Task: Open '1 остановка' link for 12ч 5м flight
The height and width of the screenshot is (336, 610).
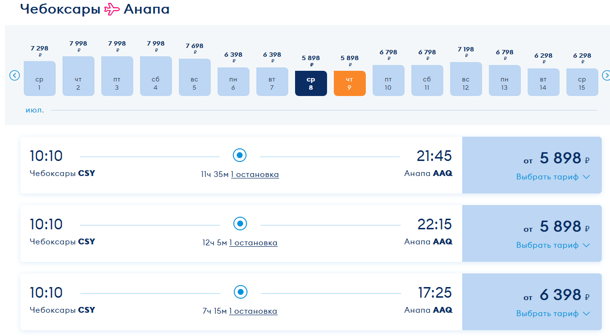Action: (x=253, y=243)
